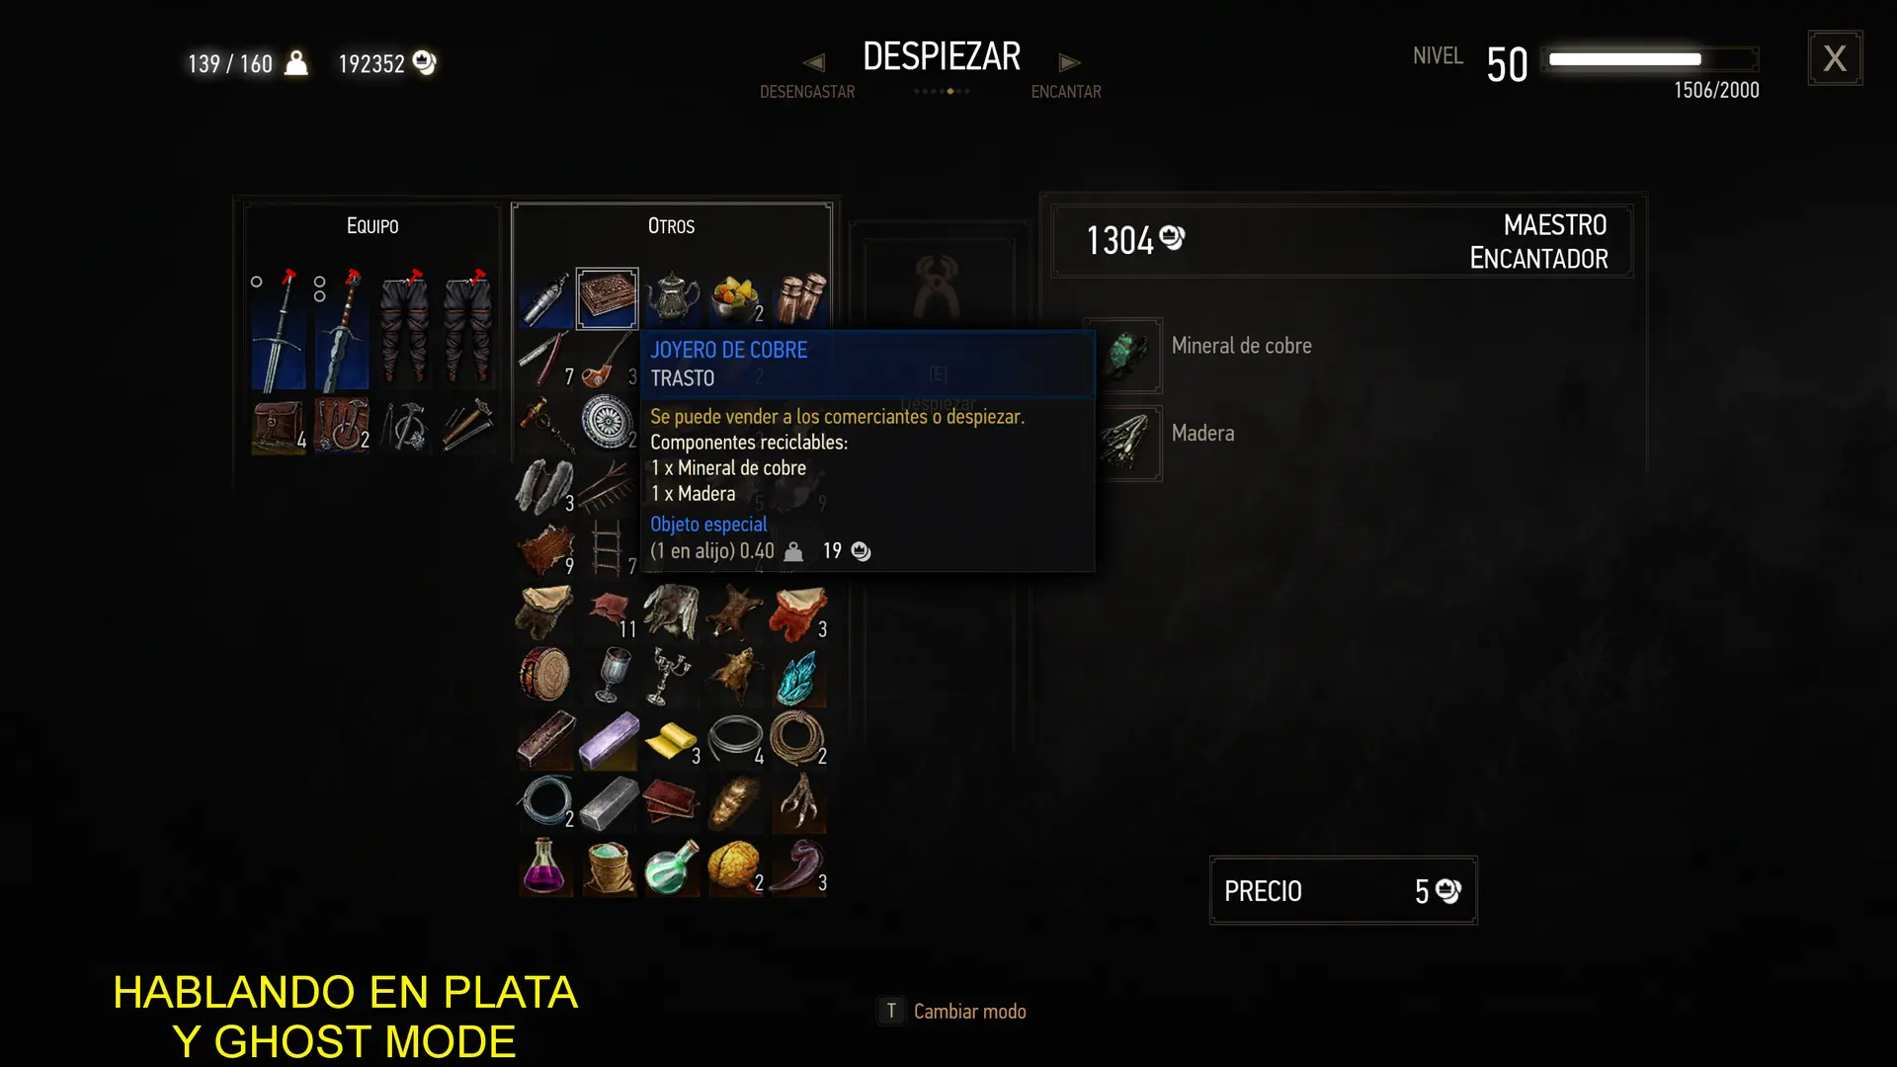Select the silver teapot item
The width and height of the screenshot is (1897, 1067).
pos(672,297)
